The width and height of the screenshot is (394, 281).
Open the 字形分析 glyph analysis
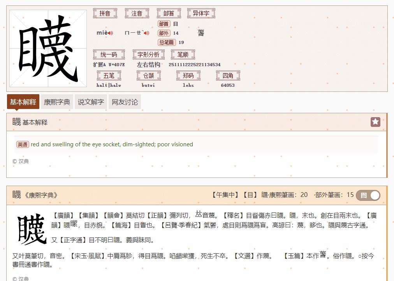tap(148, 54)
